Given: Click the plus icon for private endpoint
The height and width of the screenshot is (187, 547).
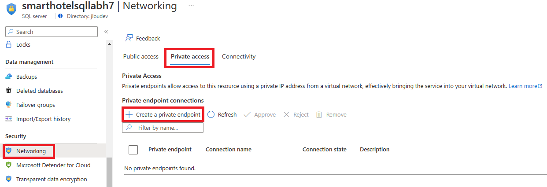Looking at the screenshot, I should point(129,114).
